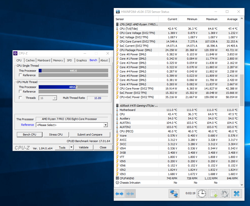Click Submit and Compare button

[90, 135]
